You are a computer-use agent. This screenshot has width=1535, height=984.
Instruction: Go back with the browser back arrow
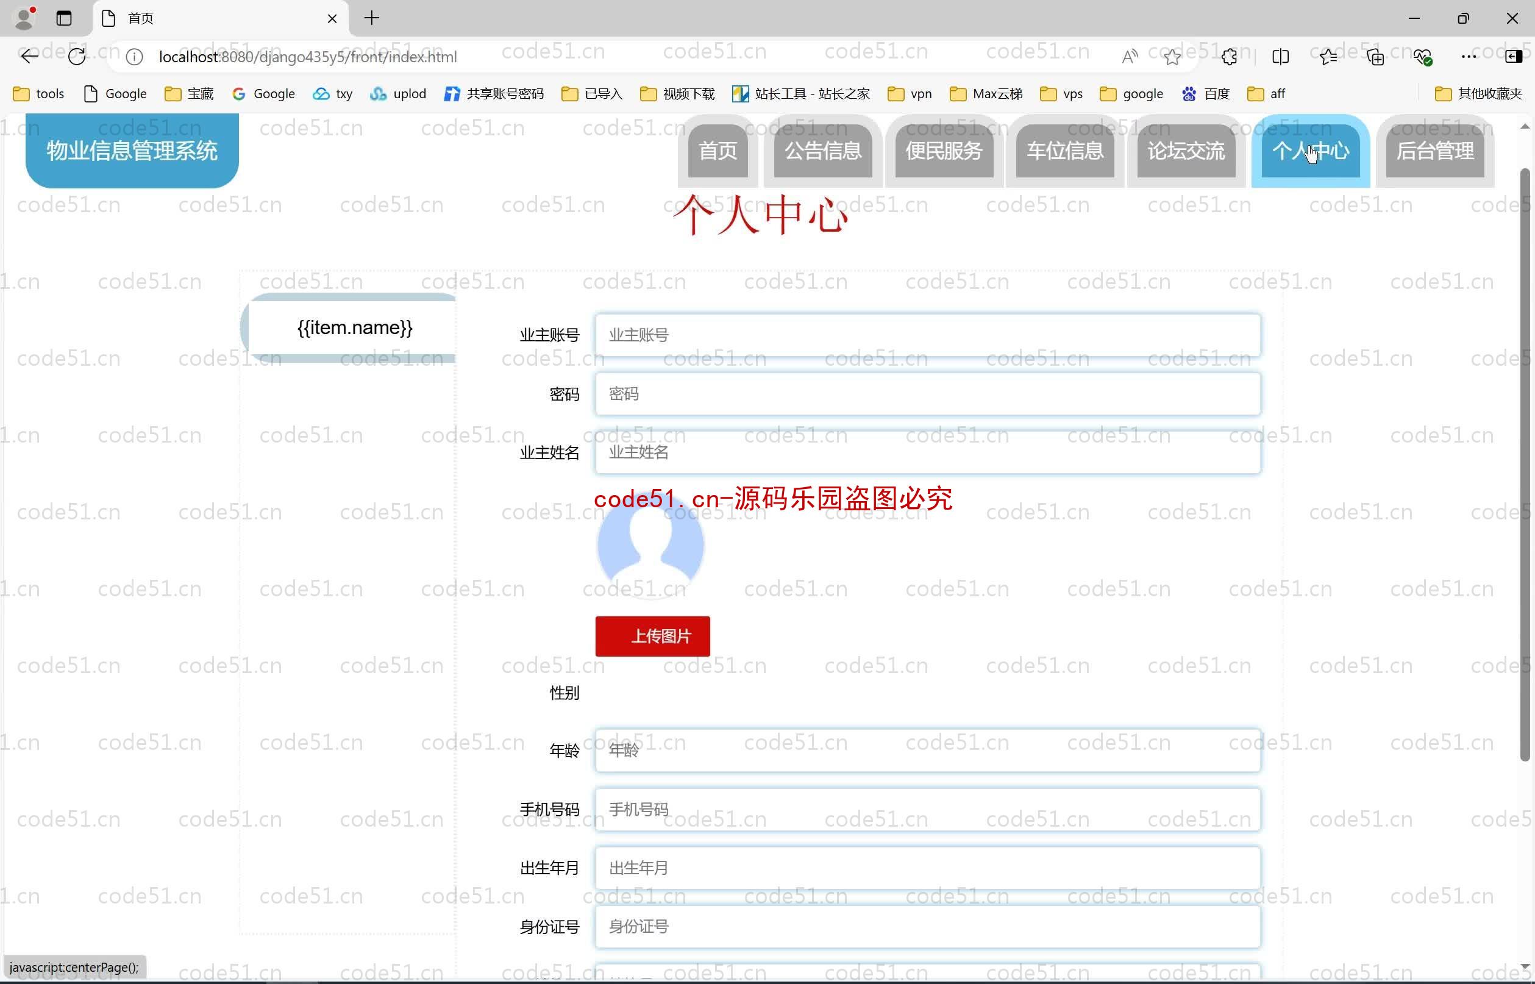pos(29,57)
